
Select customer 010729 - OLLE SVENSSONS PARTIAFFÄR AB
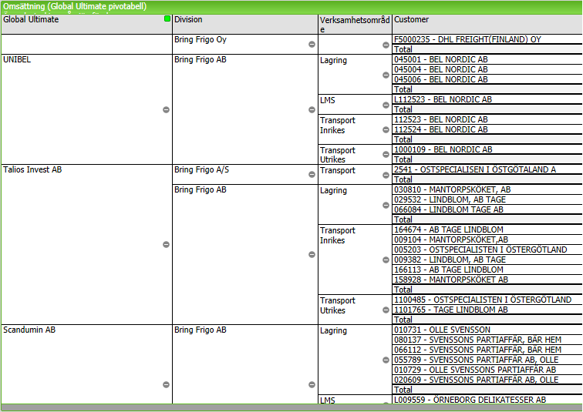pyautogui.click(x=487, y=370)
